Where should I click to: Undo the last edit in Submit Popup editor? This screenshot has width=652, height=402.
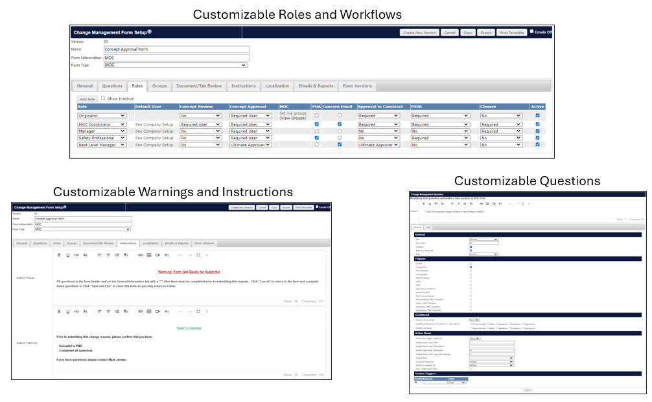[181, 255]
